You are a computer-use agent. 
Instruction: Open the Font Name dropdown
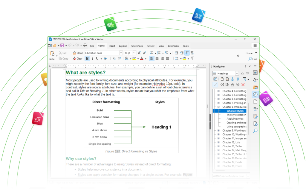coord(121,53)
